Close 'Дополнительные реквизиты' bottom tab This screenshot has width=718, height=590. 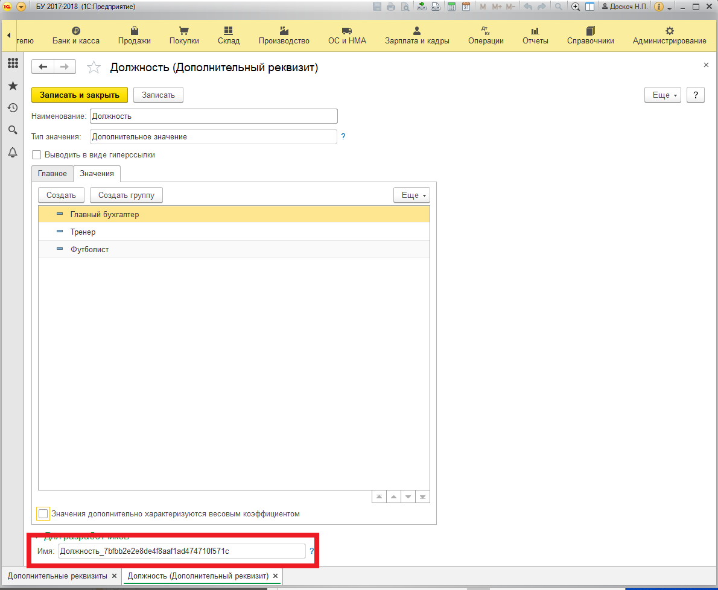115,576
